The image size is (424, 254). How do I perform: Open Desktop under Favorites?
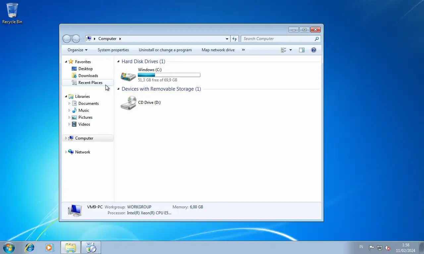[x=85, y=69]
